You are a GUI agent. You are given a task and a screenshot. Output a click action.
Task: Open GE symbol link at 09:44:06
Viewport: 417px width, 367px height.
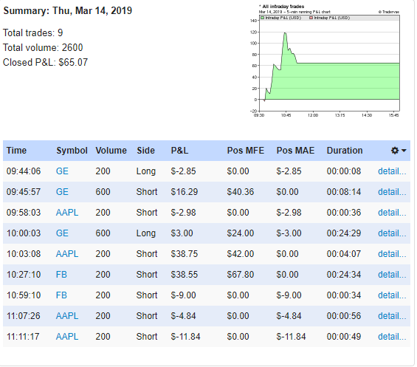[62, 171]
